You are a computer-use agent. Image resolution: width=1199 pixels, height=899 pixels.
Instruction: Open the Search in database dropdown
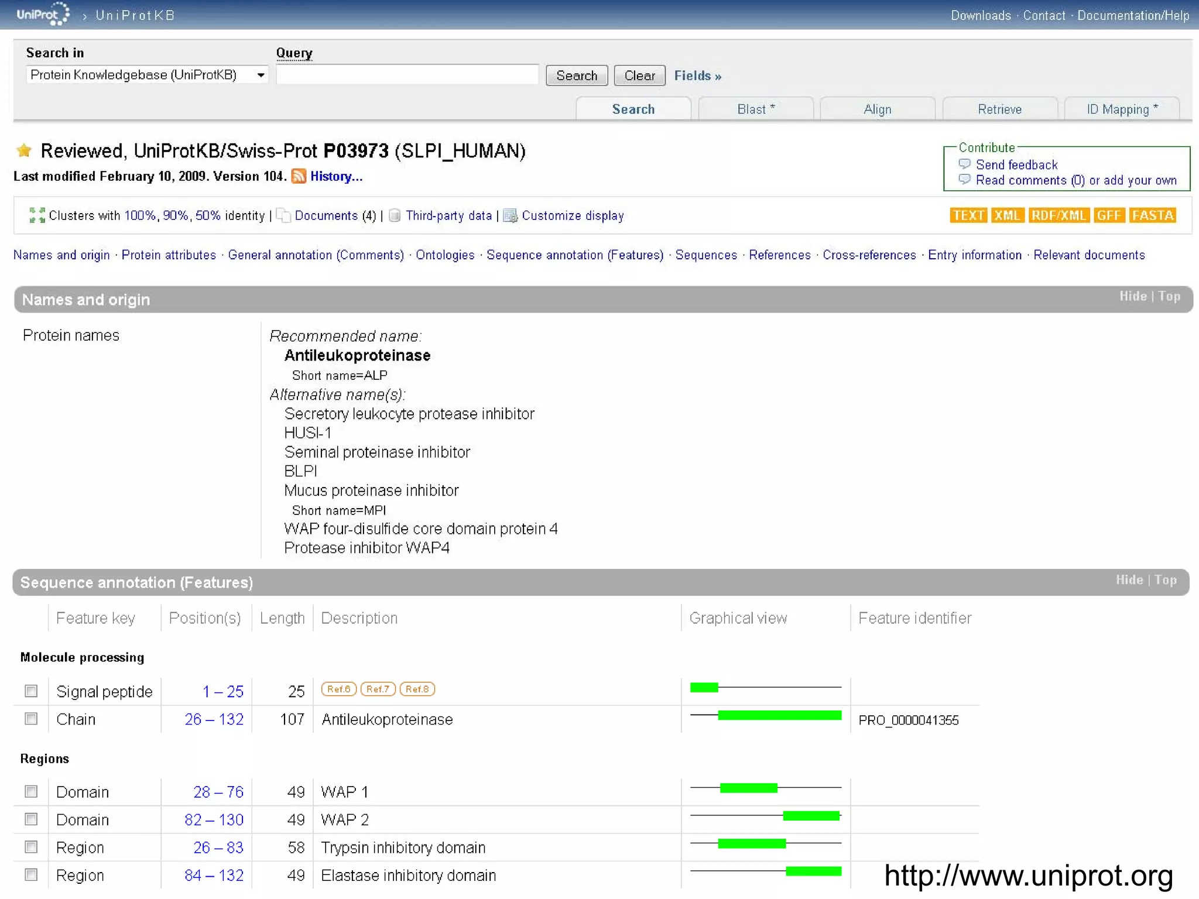(147, 75)
